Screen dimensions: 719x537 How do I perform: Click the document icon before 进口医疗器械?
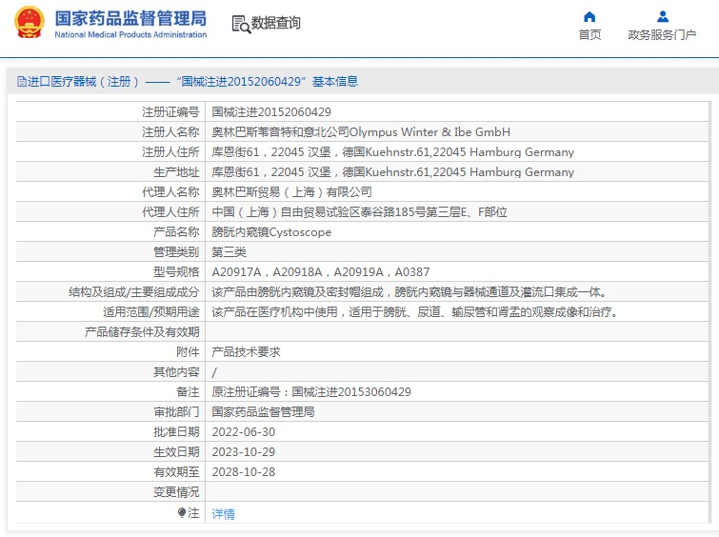tap(22, 82)
